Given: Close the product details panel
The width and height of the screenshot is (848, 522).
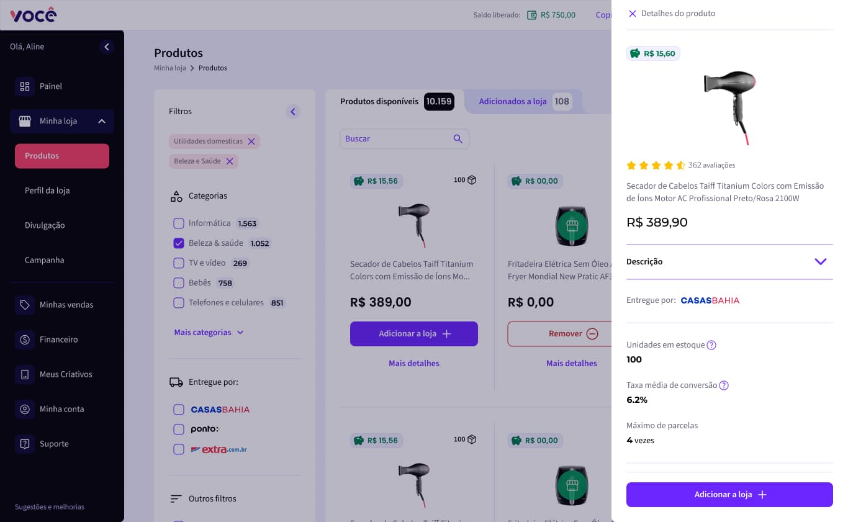Looking at the screenshot, I should [633, 14].
